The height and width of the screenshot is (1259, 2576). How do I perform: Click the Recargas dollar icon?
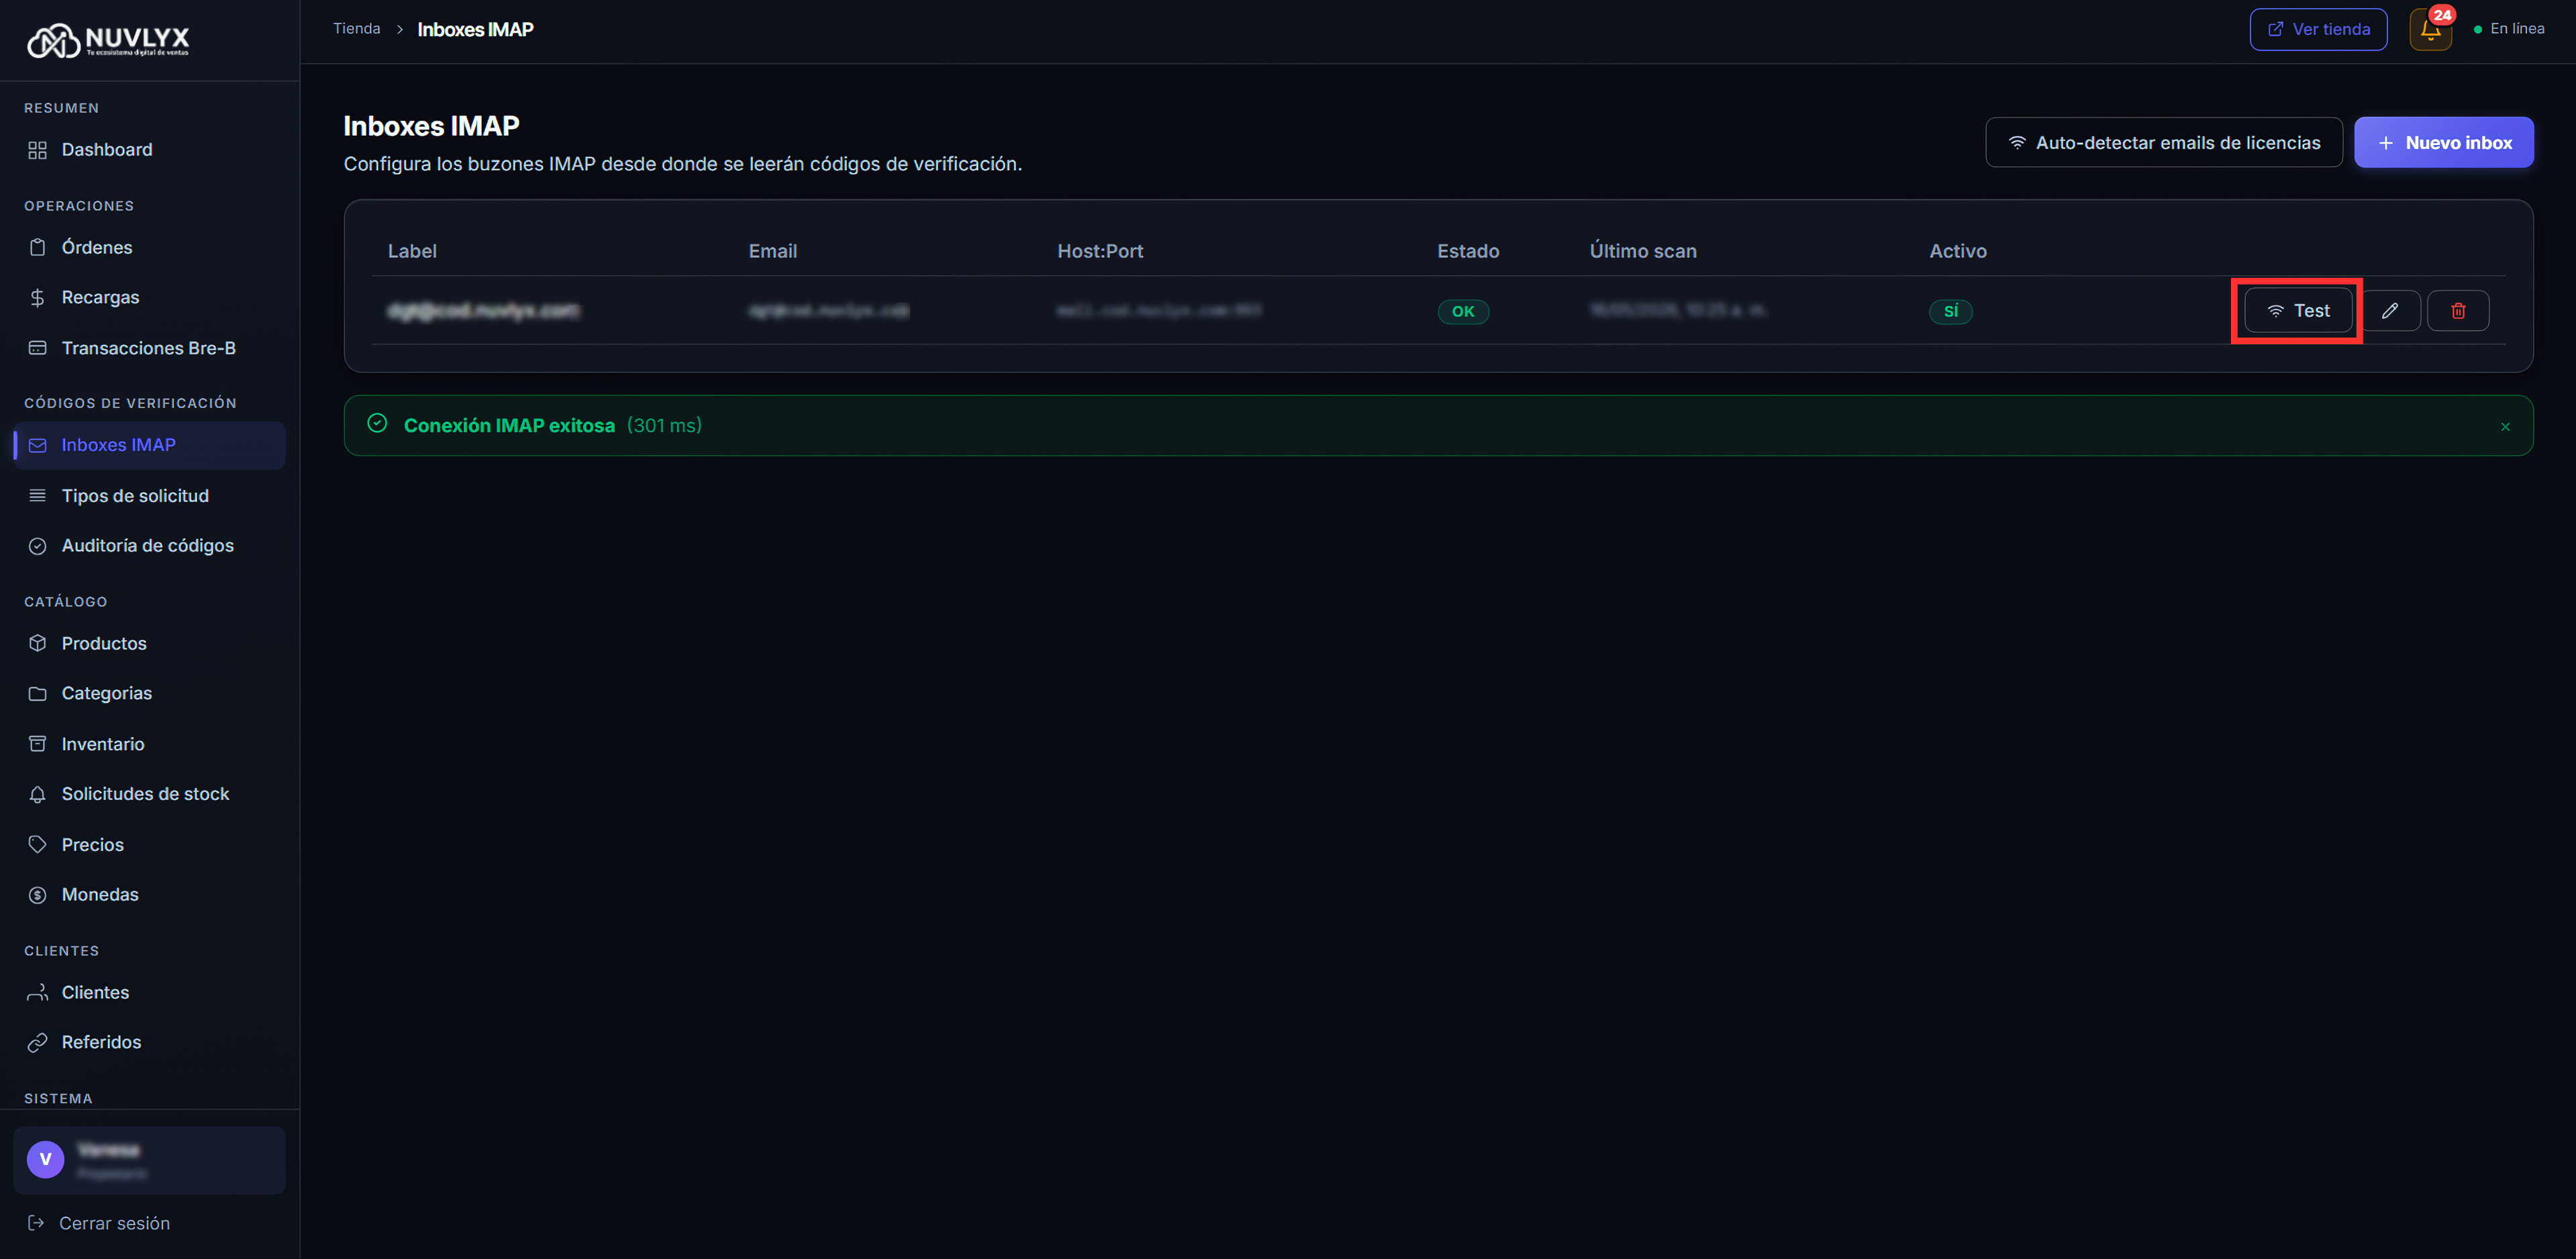[37, 298]
